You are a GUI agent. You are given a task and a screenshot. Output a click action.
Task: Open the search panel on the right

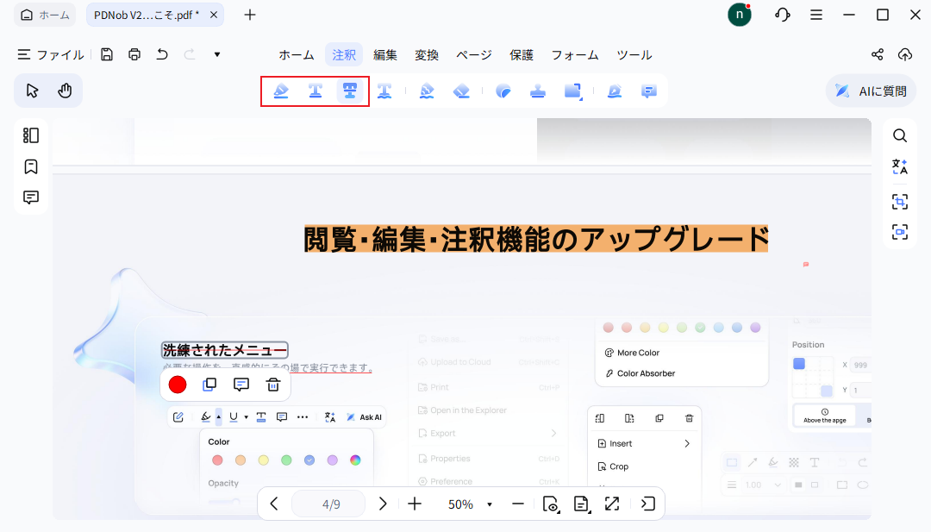tap(900, 135)
